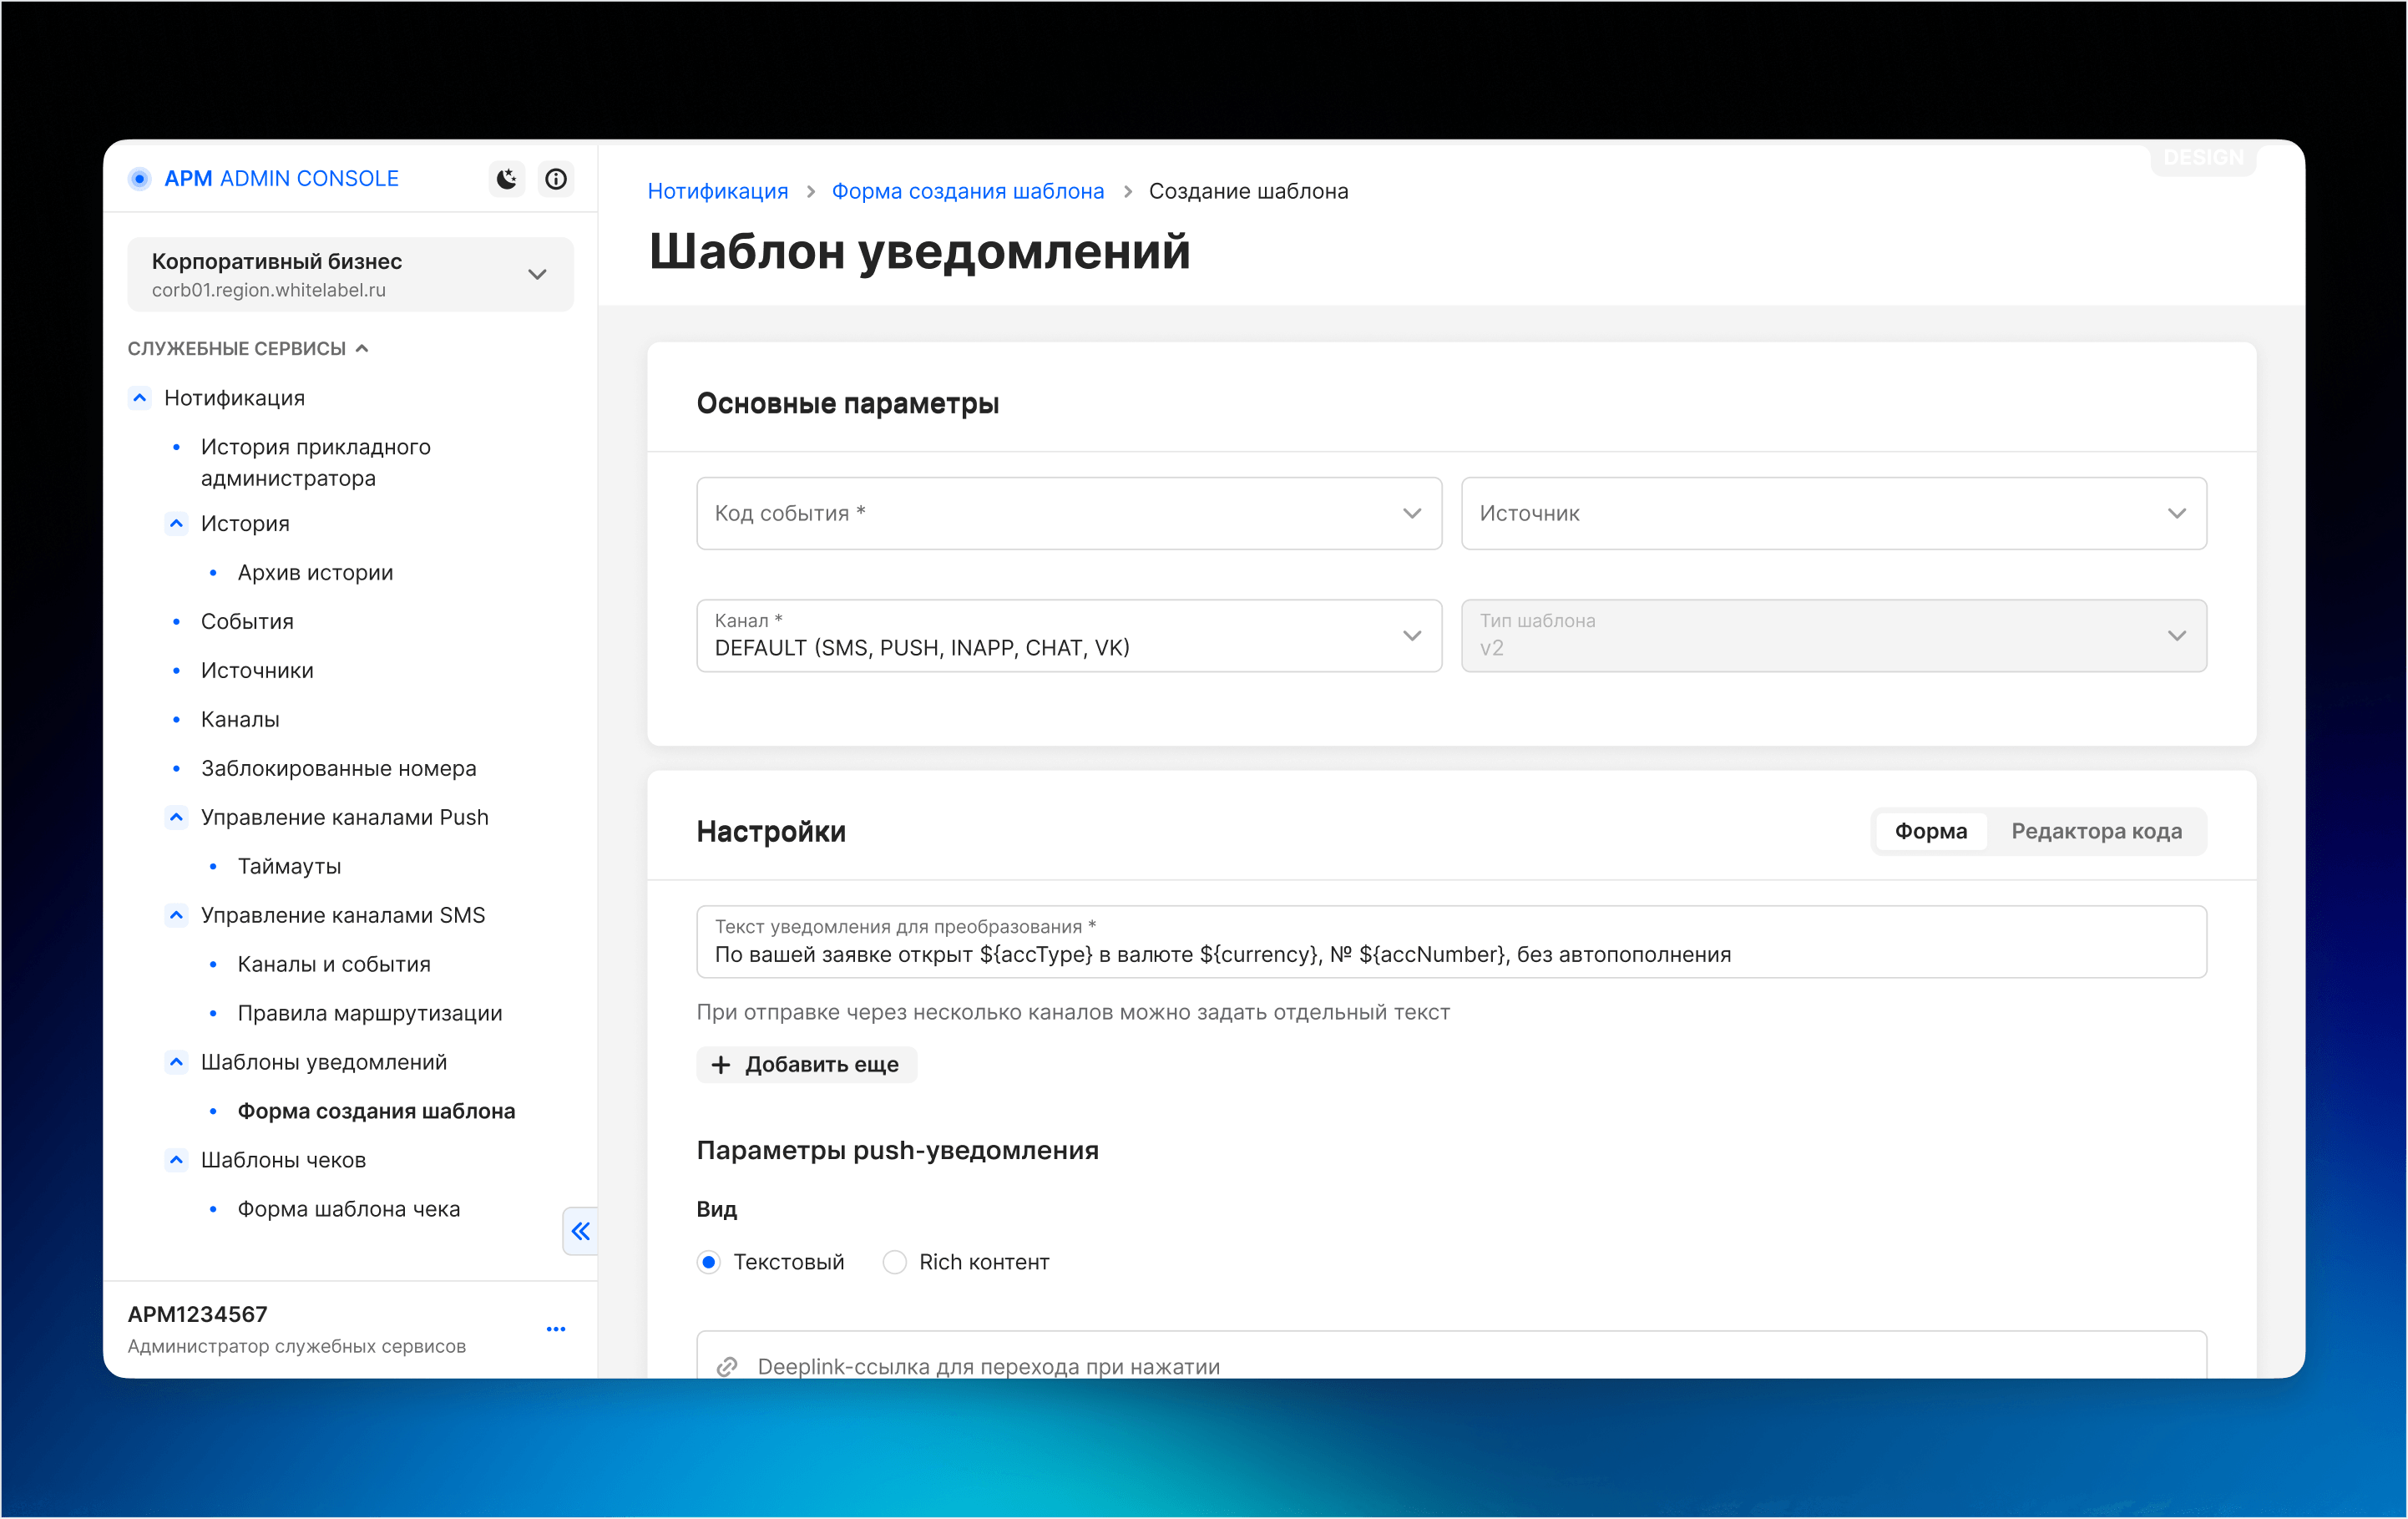
Task: Collapse СЛУЖЕБНЫЕ СЕРВИСЫ section
Action: [x=248, y=348]
